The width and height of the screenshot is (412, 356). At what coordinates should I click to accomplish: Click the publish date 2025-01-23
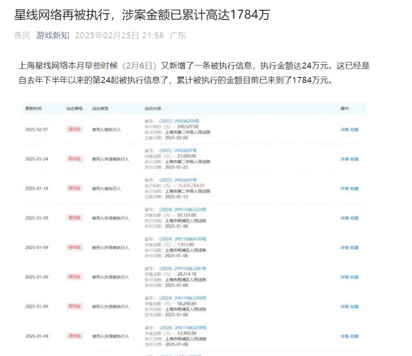(176, 167)
